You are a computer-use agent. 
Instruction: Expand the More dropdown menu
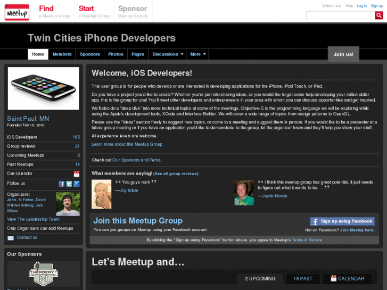click(197, 54)
